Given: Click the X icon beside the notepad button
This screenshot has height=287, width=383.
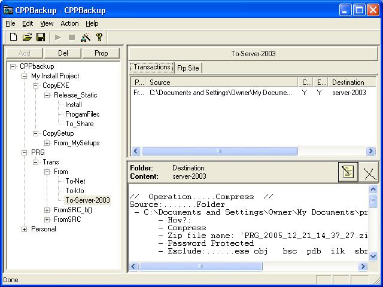Looking at the screenshot, I should pyautogui.click(x=370, y=172).
